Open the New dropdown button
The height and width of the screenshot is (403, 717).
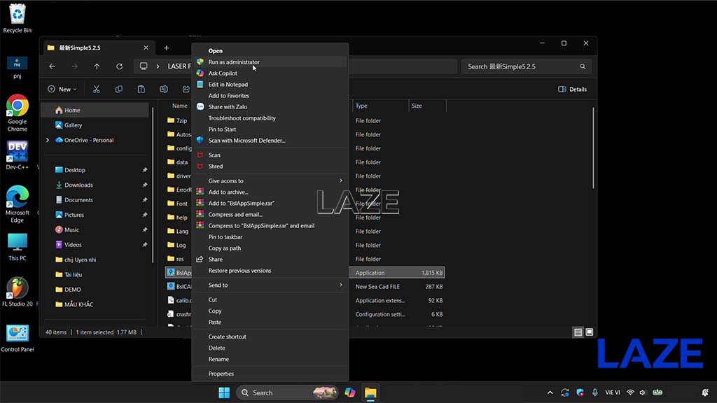click(x=62, y=89)
